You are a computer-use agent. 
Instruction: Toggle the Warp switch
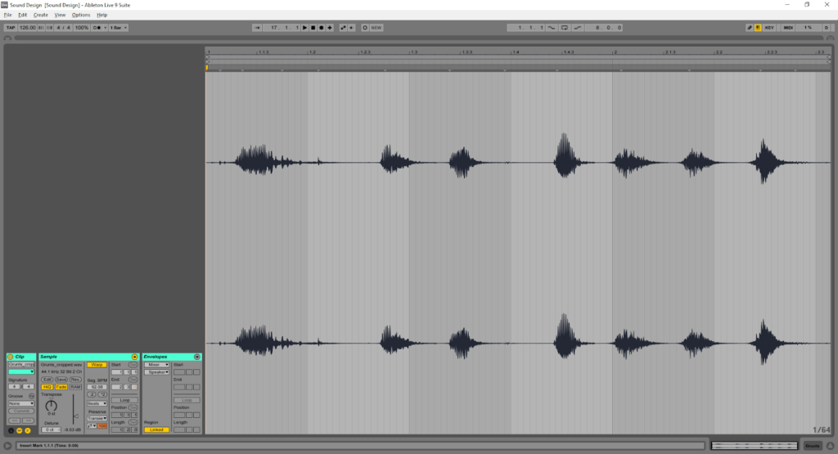pyautogui.click(x=97, y=365)
